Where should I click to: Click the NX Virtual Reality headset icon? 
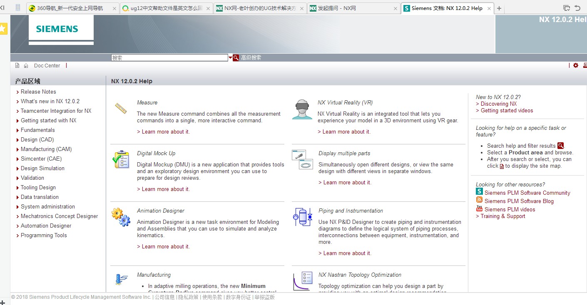click(x=302, y=109)
